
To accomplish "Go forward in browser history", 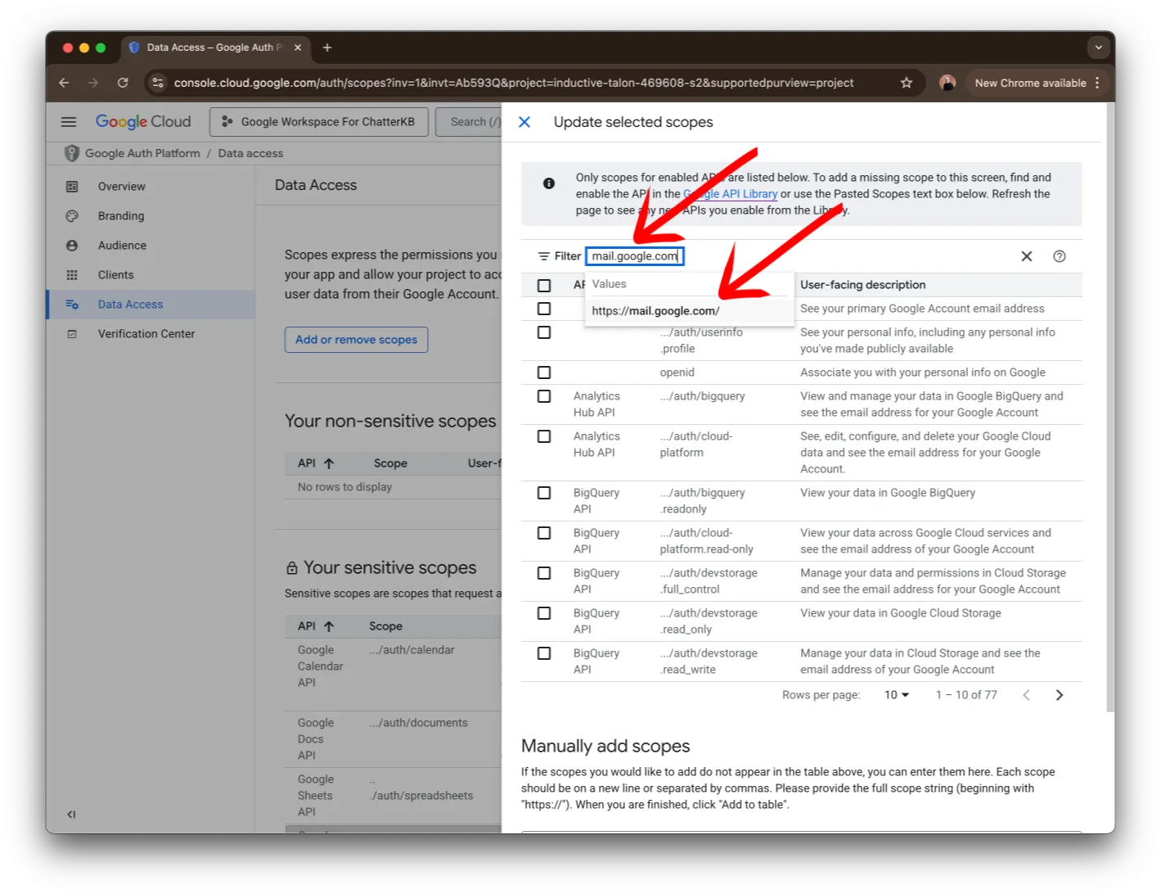I will (93, 83).
